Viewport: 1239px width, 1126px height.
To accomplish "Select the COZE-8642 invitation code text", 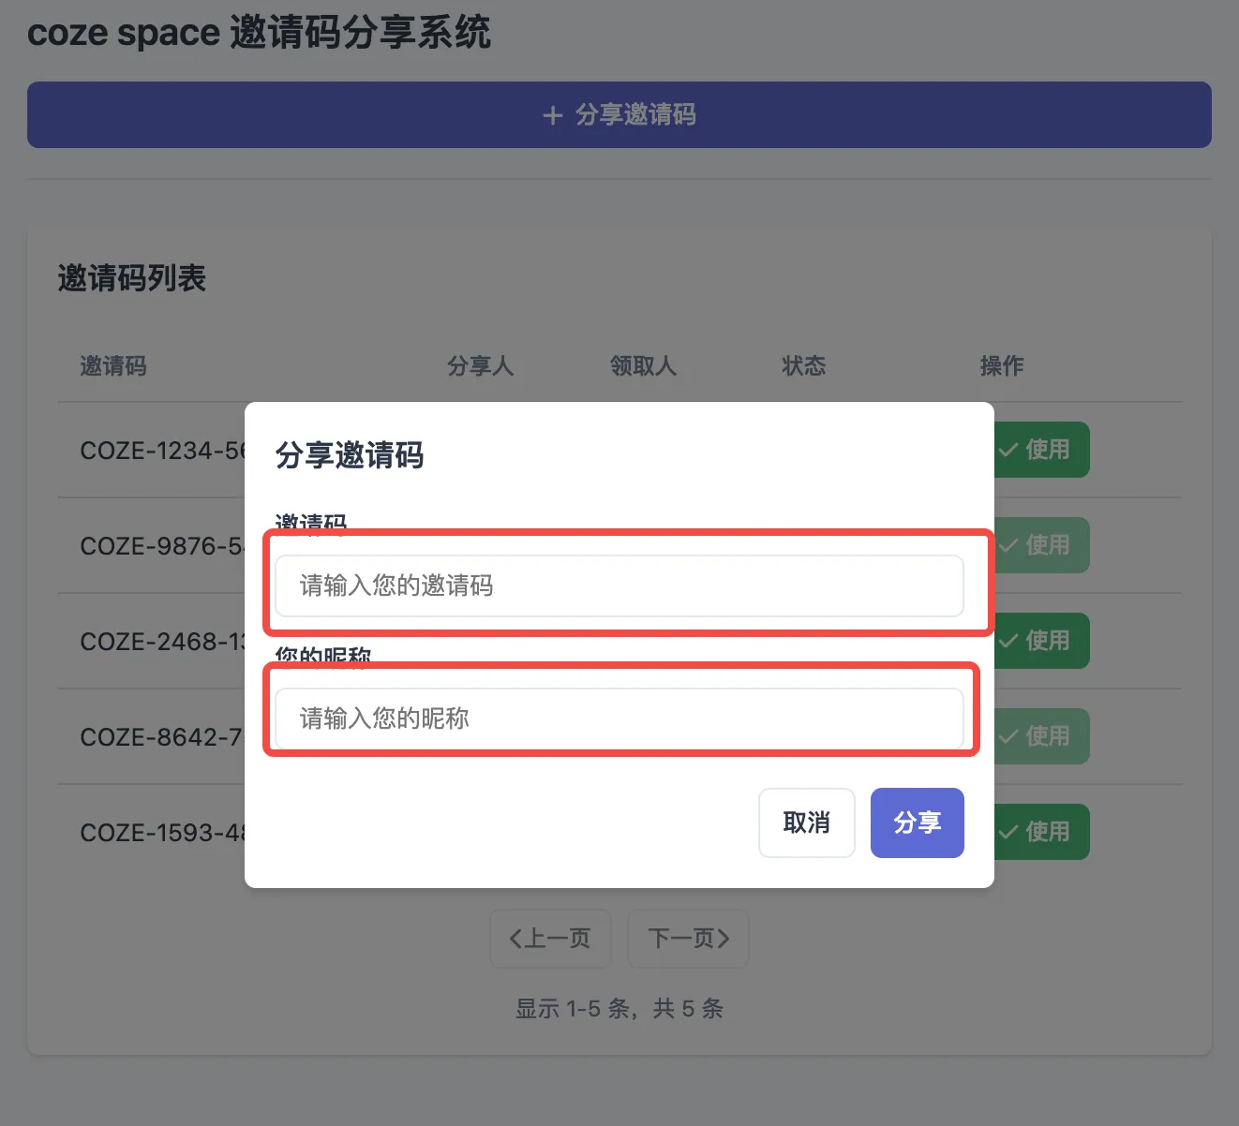I will 162,737.
